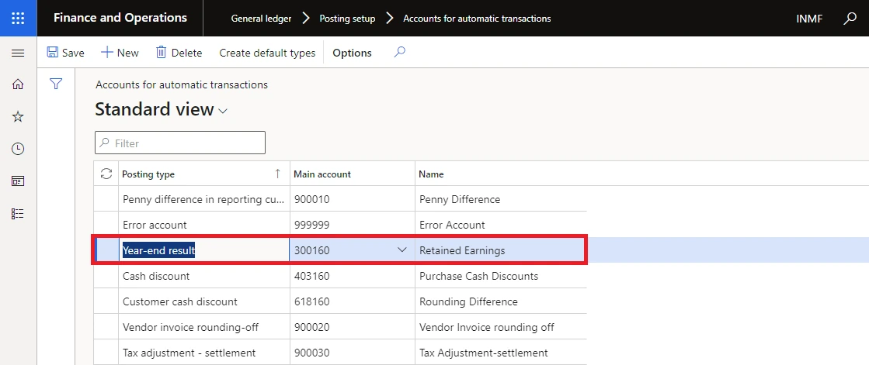Viewport: 869px width, 365px height.
Task: Click Save in the action pane
Action: coord(65,53)
